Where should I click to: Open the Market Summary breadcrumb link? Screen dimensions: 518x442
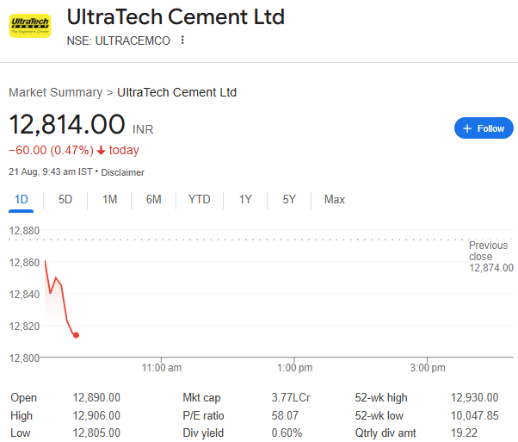[x=55, y=92]
